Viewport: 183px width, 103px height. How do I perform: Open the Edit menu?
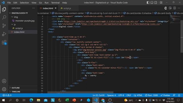click(x=15, y=3)
